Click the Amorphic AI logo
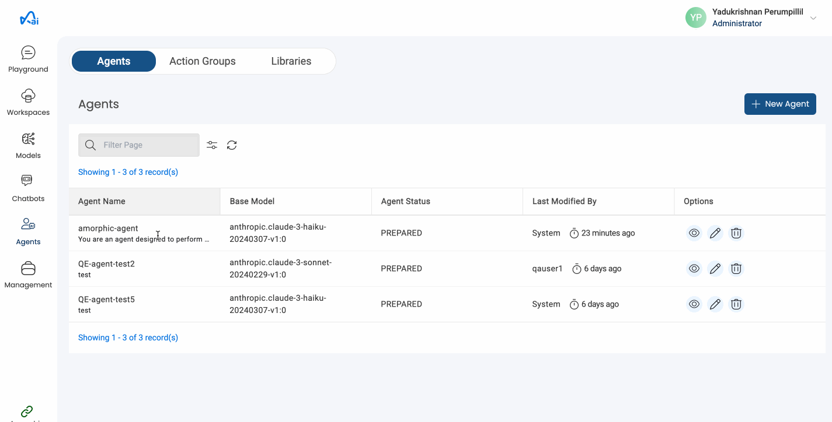 pyautogui.click(x=29, y=19)
